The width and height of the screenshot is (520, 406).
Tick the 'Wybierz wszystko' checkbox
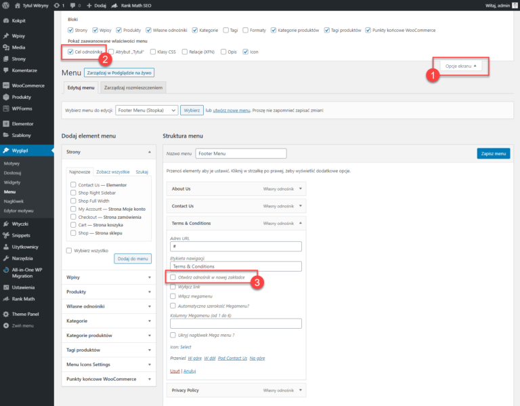click(x=69, y=250)
